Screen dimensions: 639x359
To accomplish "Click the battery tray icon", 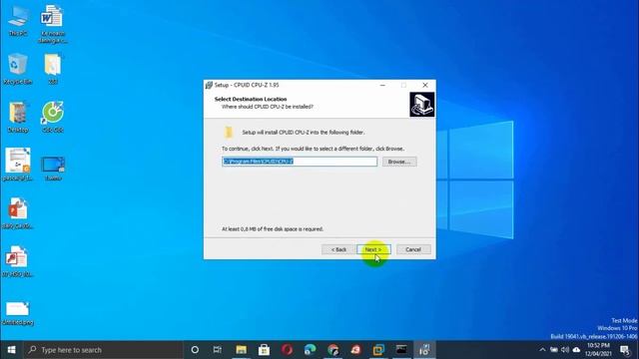I will (554, 350).
